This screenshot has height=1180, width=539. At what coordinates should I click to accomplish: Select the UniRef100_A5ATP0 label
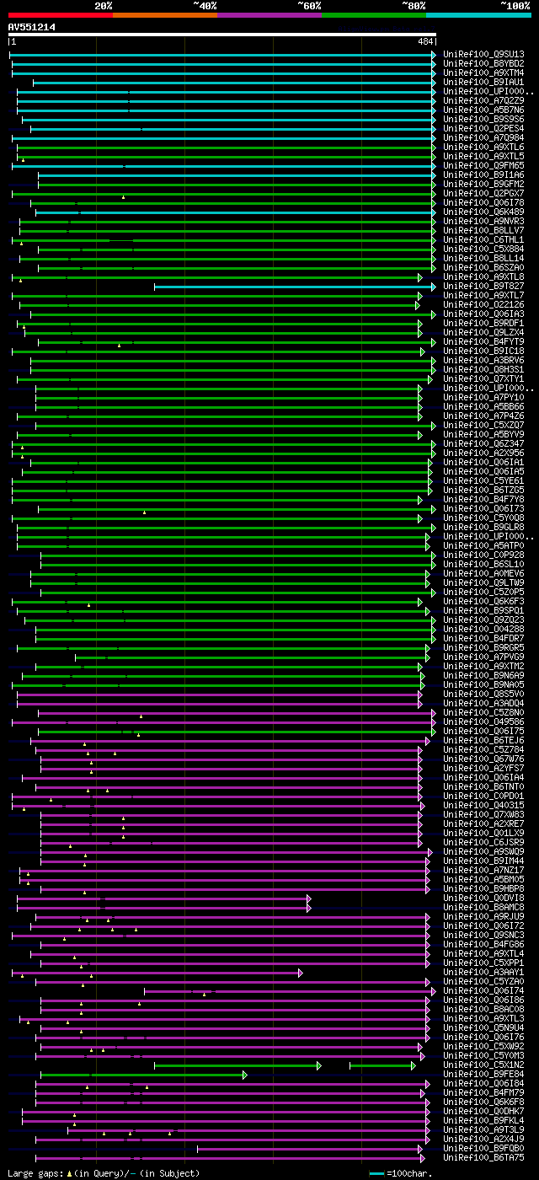483,545
